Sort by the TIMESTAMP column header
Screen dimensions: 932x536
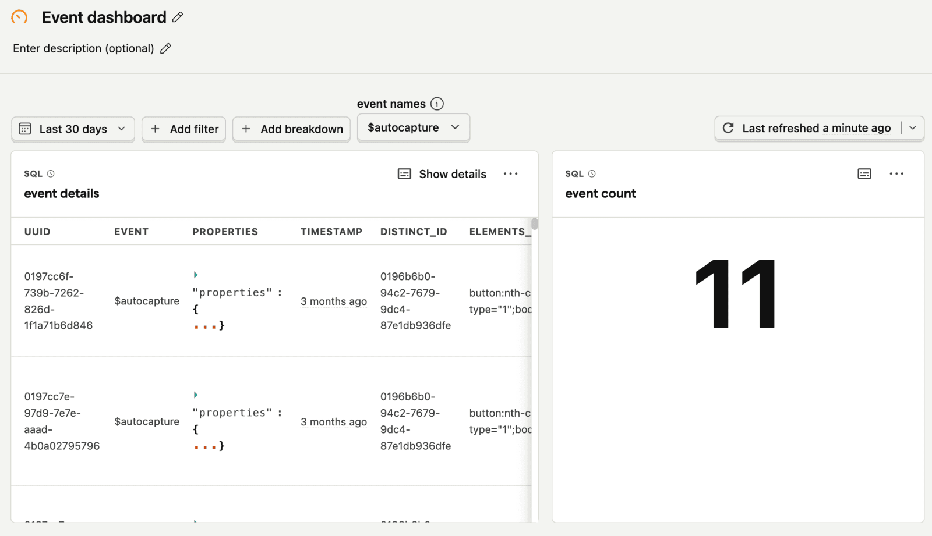click(331, 232)
